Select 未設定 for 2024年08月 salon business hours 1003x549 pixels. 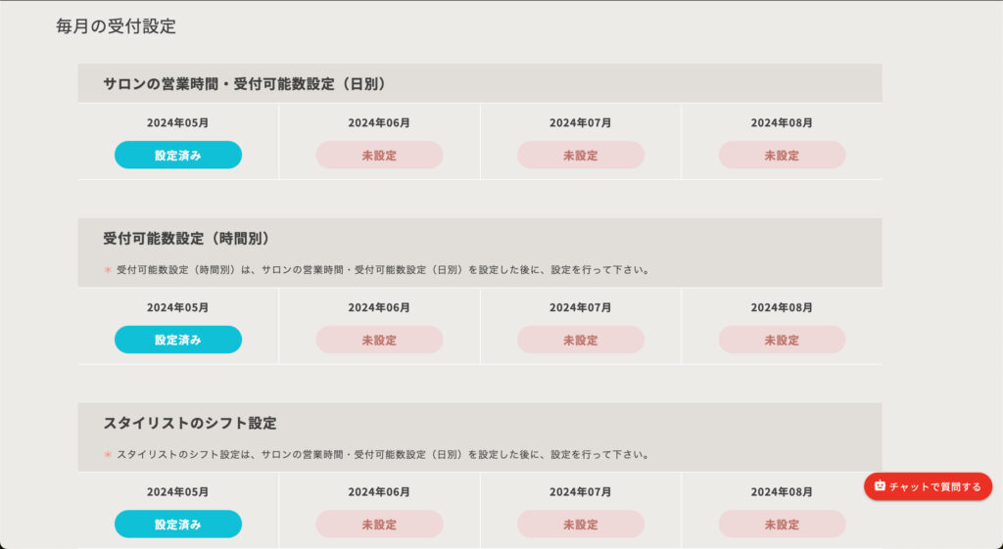pos(782,155)
